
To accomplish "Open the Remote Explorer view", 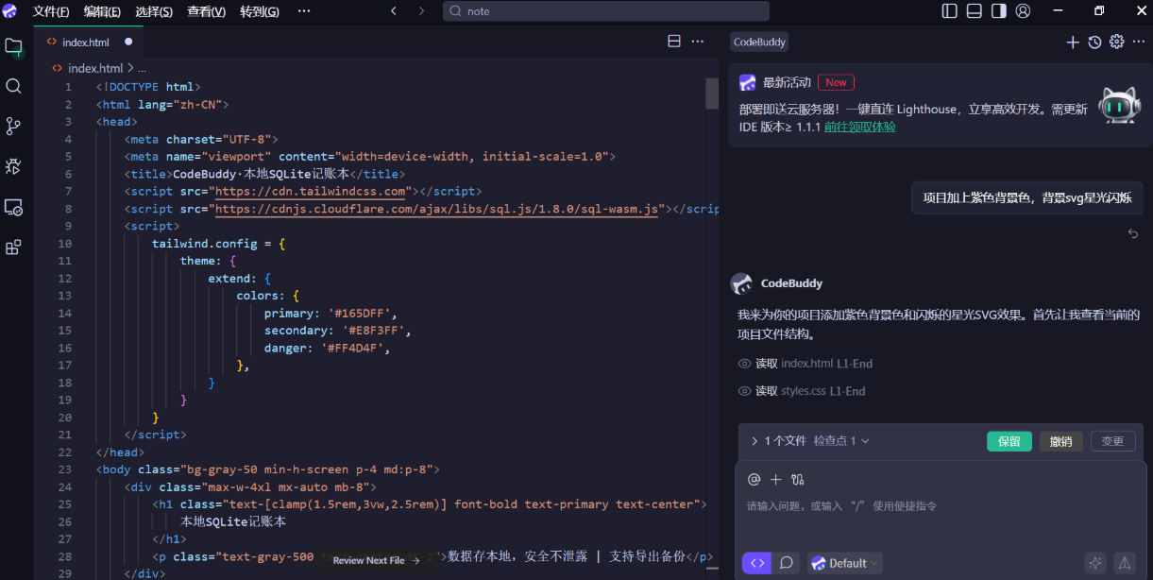I will pos(13,207).
